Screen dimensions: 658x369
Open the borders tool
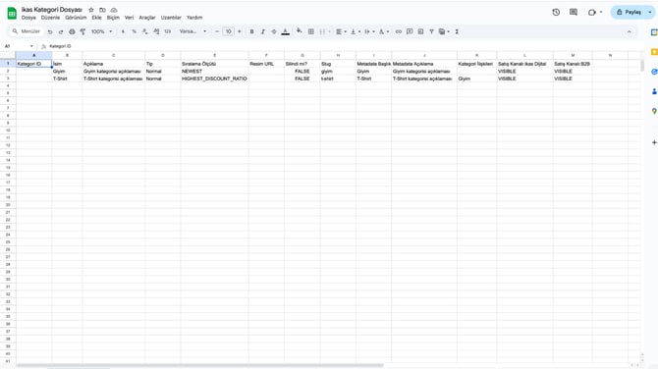pos(311,31)
